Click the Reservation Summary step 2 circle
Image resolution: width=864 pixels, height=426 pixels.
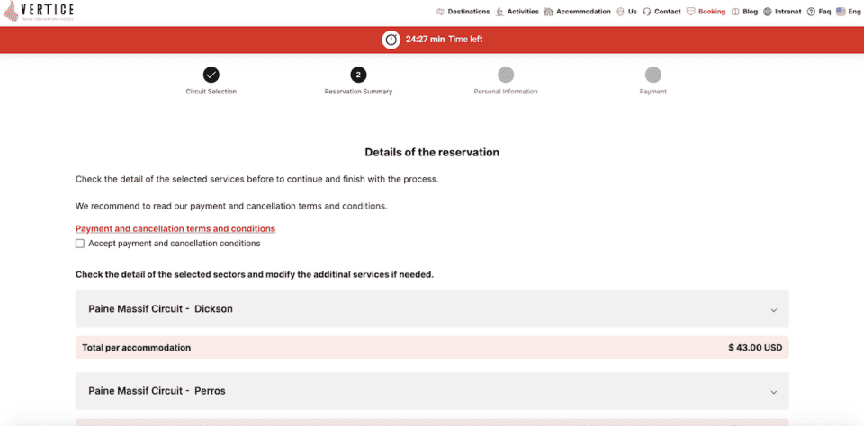point(358,75)
